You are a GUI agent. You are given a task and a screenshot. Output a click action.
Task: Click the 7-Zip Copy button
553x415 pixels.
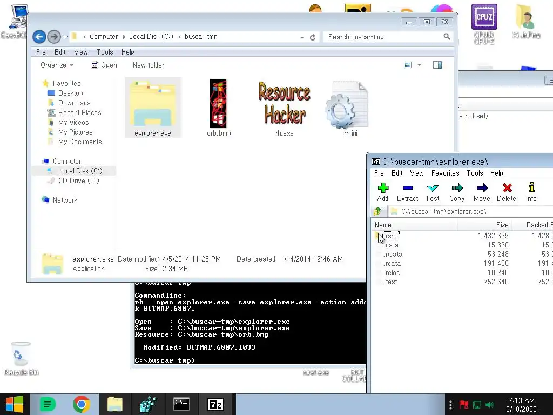click(457, 192)
